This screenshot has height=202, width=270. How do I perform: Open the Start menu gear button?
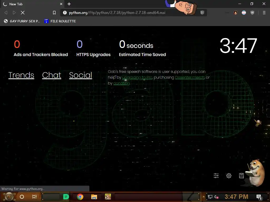[x=9, y=197]
